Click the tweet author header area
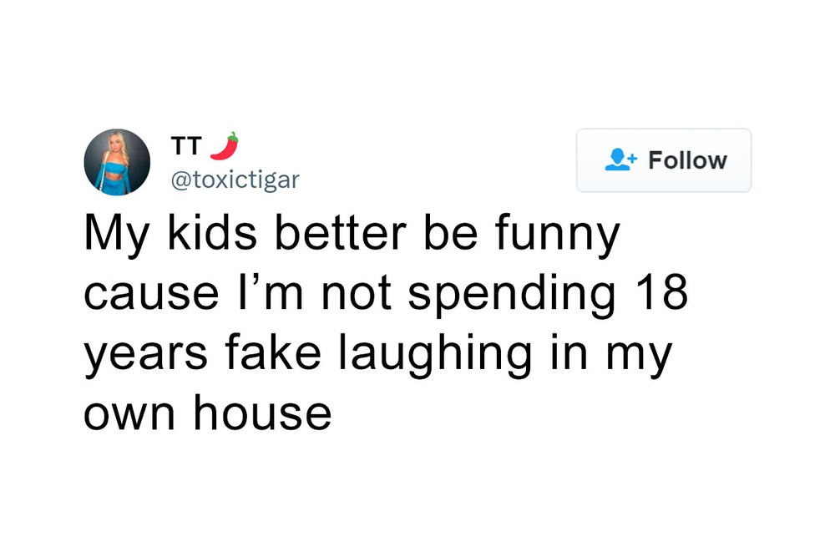 click(x=200, y=161)
